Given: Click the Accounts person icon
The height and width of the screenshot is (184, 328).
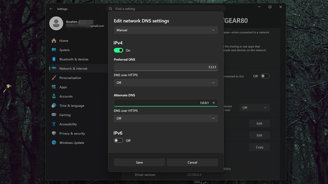Looking at the screenshot, I should [x=54, y=96].
